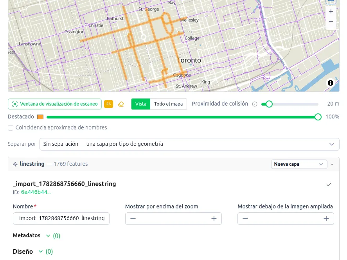The image size is (347, 260).
Task: Click the eraser clear highlights icon
Action: (x=121, y=104)
